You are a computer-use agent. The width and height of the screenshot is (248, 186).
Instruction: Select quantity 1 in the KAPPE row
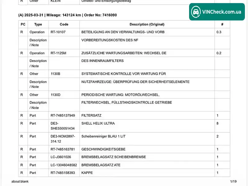click(218, 173)
